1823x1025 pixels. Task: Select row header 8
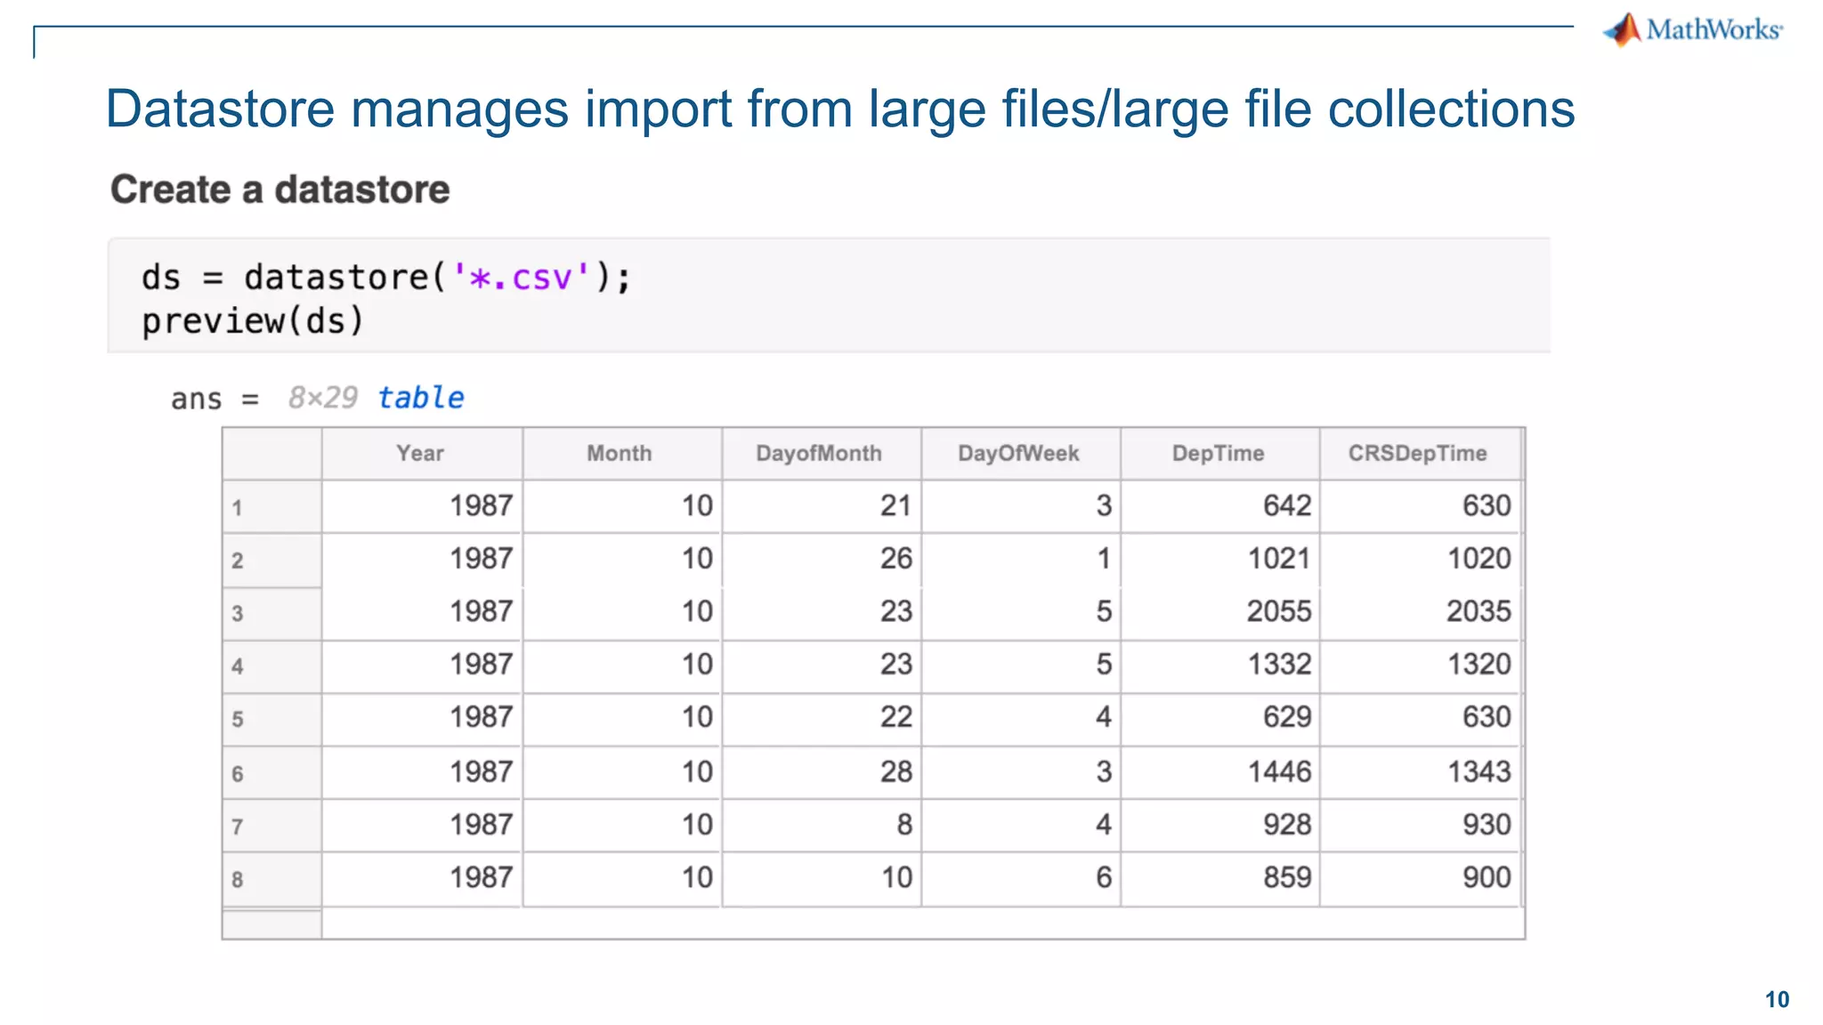pyautogui.click(x=271, y=879)
